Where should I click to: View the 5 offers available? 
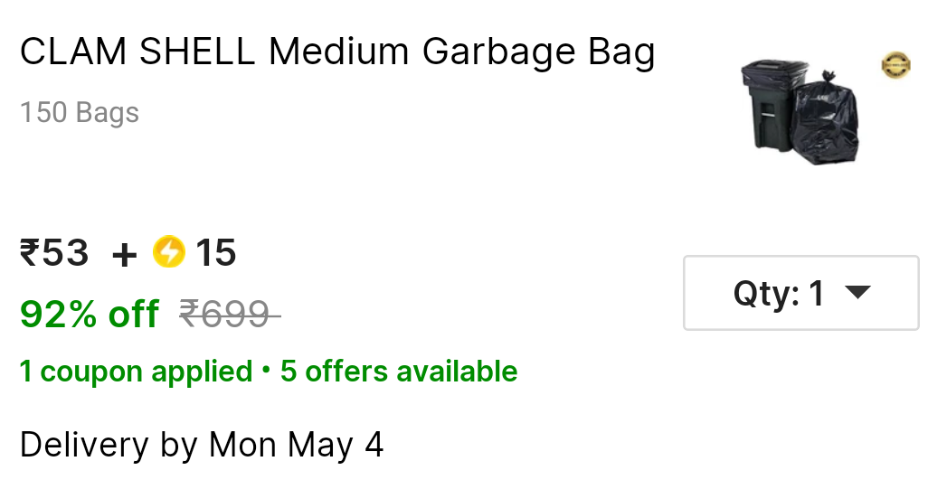tap(399, 372)
